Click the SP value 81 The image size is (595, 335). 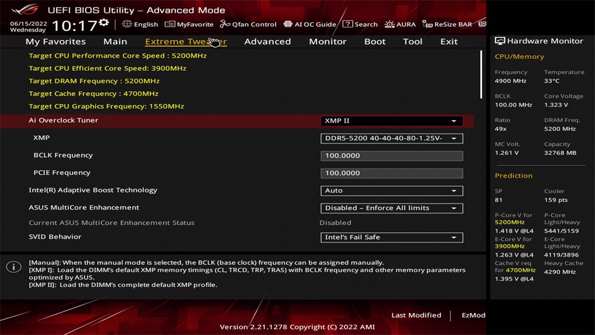pyautogui.click(x=498, y=199)
